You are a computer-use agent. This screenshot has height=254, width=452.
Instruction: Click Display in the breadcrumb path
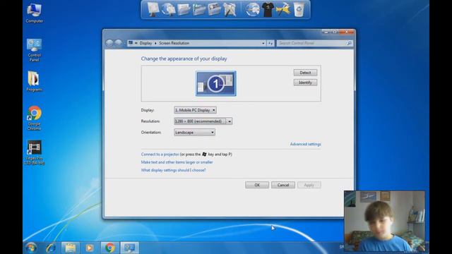point(145,43)
